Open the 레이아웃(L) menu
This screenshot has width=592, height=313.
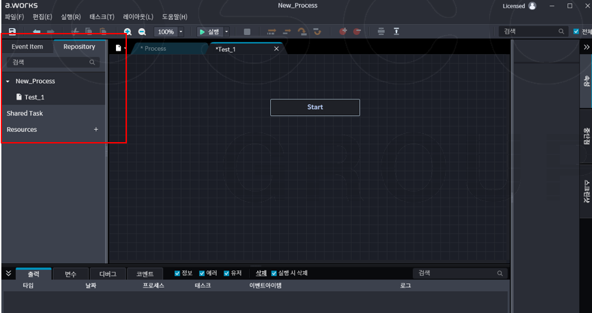tap(138, 17)
